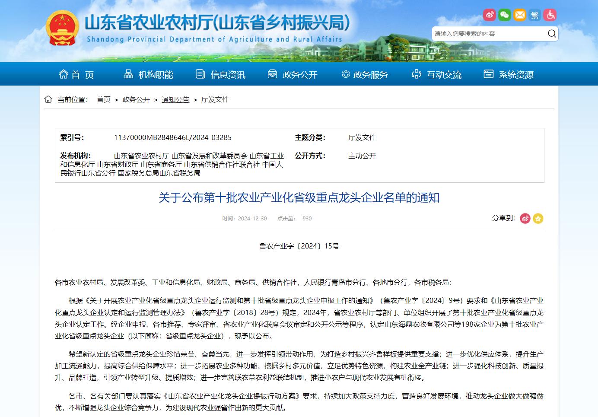
Task: Click the home icon beside 当前位置
Action: [48, 99]
